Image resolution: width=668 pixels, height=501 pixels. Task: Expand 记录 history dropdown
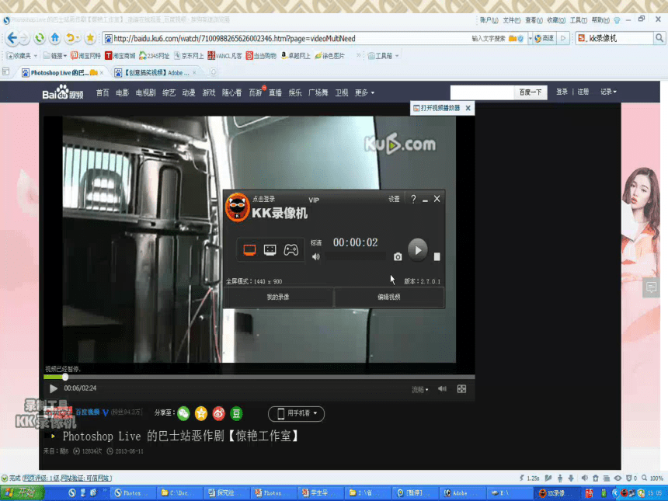[x=608, y=92]
